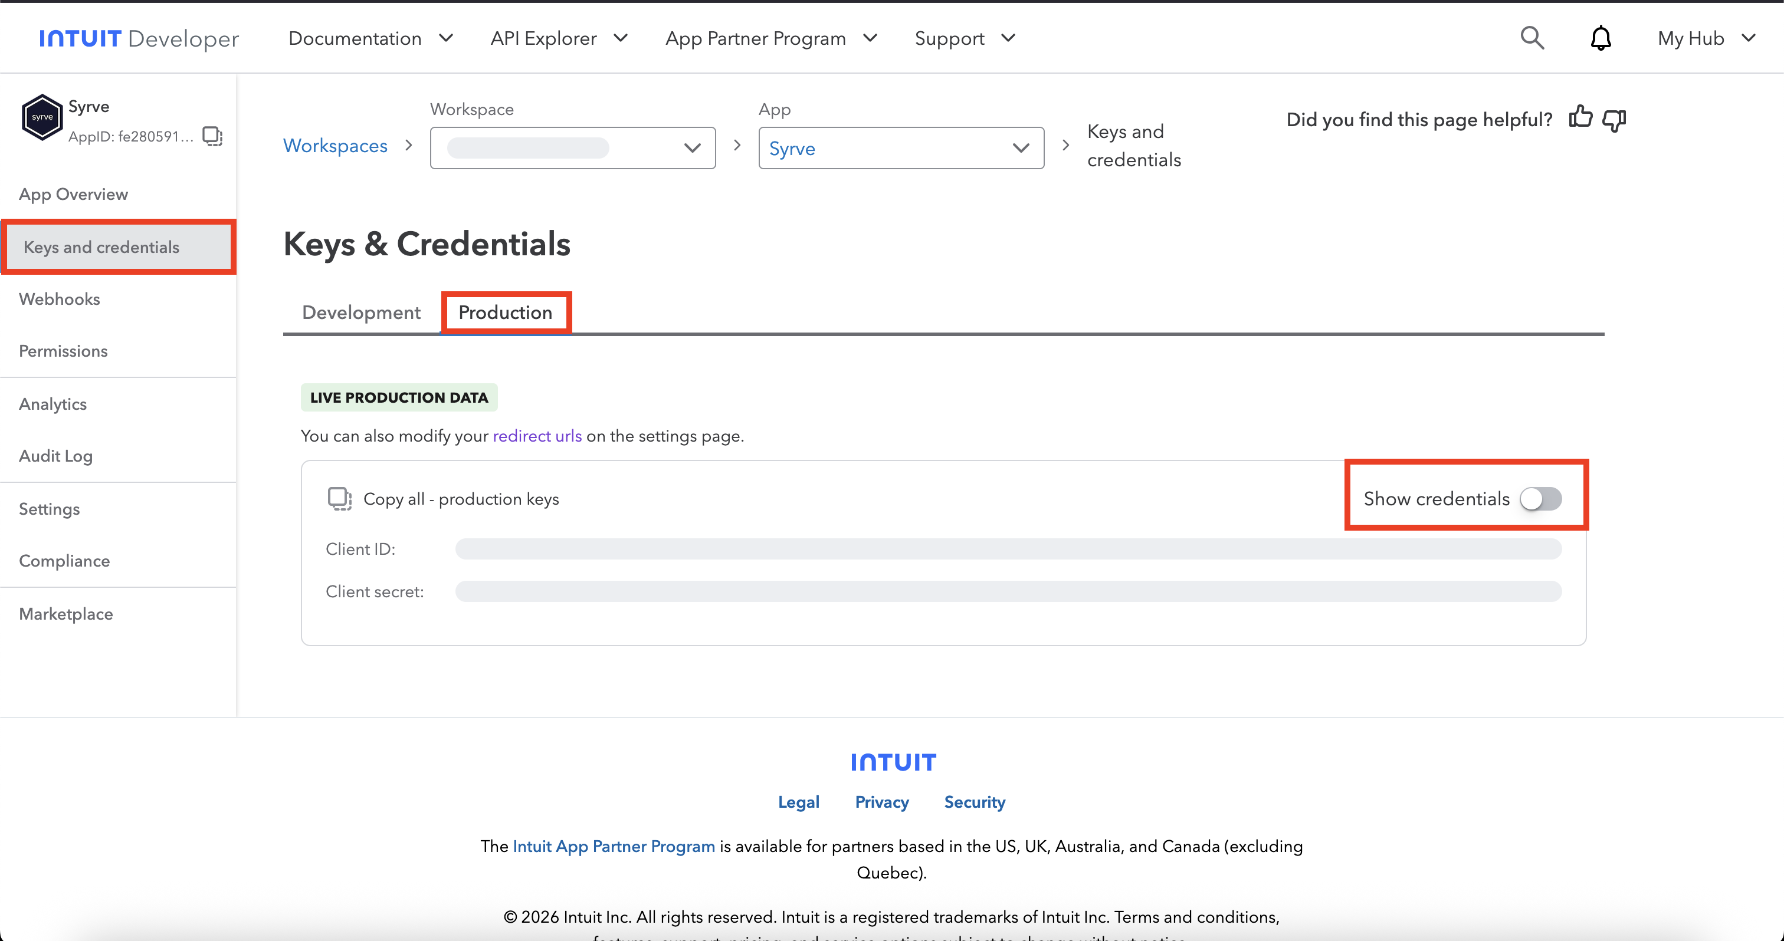Expand the Support menu
Image resolution: width=1784 pixels, height=941 pixels.
pos(965,38)
